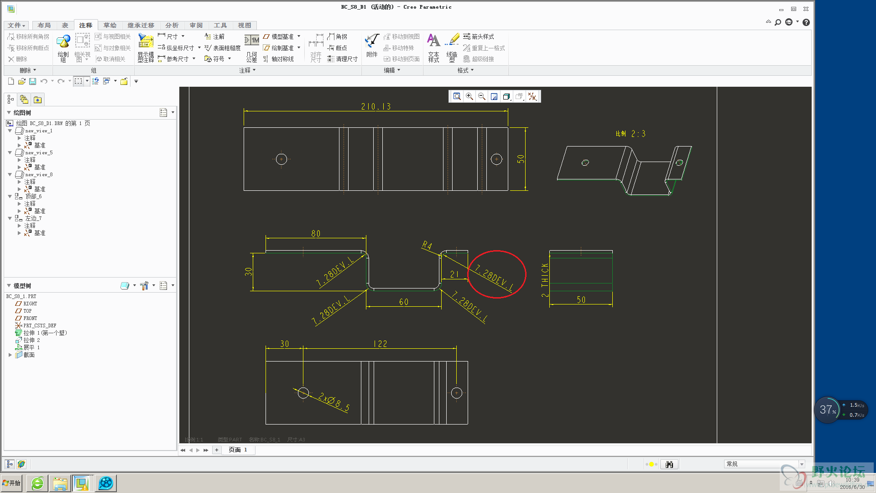The image size is (876, 493).
Task: Open the 纵坐标尺寸 (ordinate dimension) dropdown arrow
Action: coord(199,47)
